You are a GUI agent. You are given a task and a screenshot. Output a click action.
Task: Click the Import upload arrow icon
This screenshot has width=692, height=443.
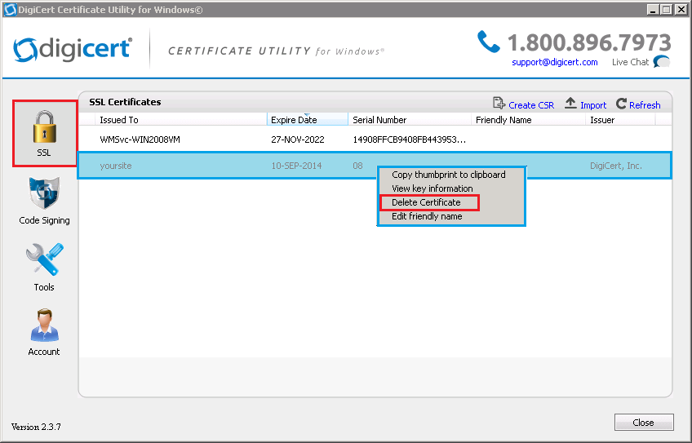[571, 104]
